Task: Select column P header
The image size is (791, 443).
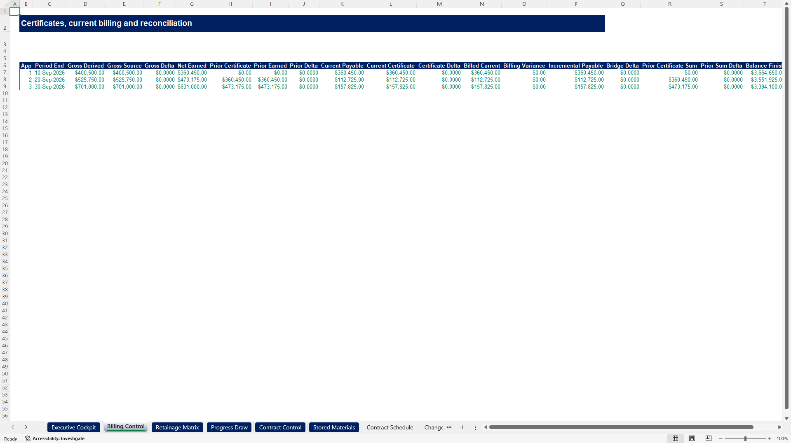Action: pos(576,4)
